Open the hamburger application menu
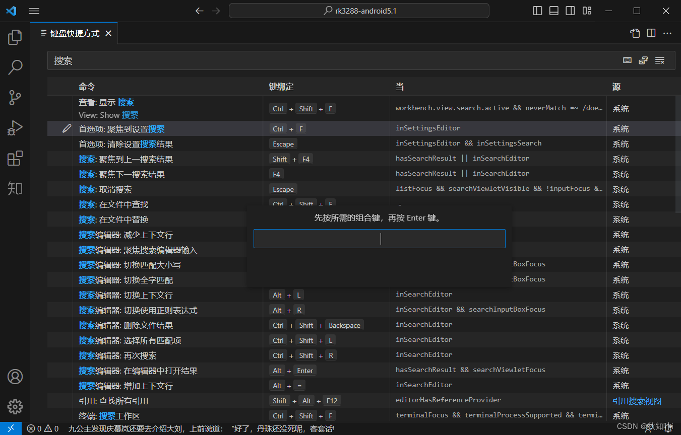681x435 pixels. (34, 11)
